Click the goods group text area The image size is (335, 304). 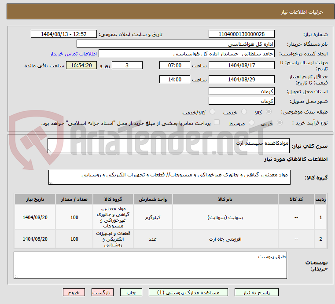pos(169,177)
